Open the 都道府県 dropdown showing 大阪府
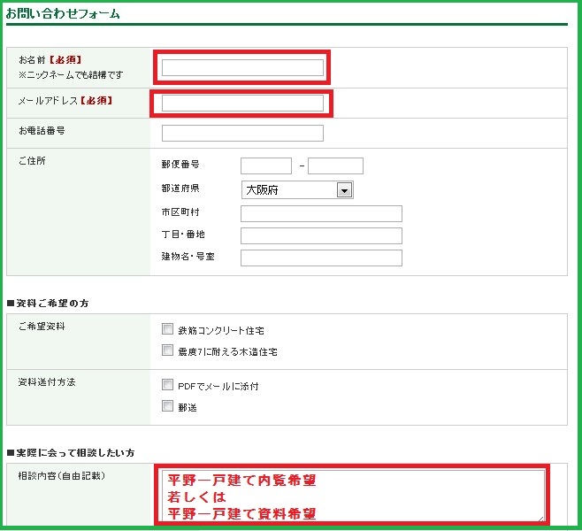The image size is (582, 531). click(297, 190)
